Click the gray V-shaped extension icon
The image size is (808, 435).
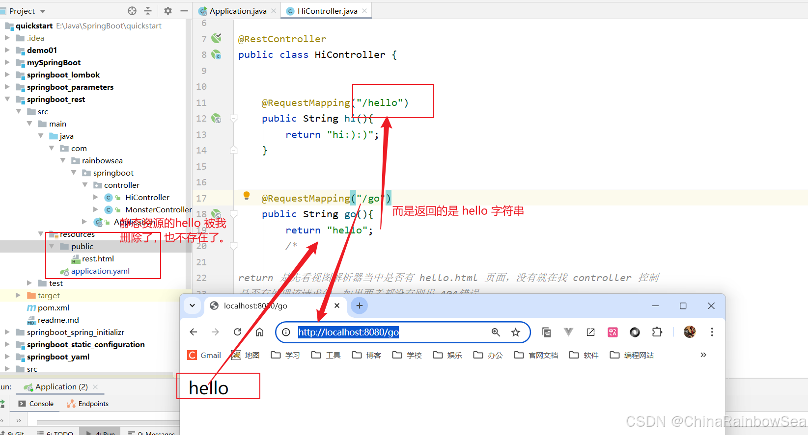pyautogui.click(x=568, y=332)
